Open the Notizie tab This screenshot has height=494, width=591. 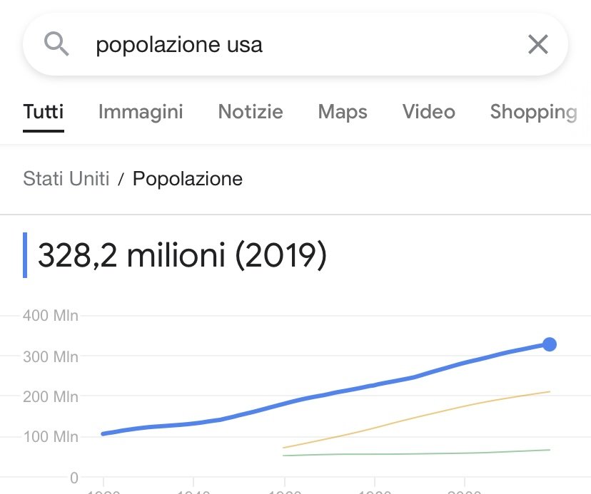pos(251,112)
